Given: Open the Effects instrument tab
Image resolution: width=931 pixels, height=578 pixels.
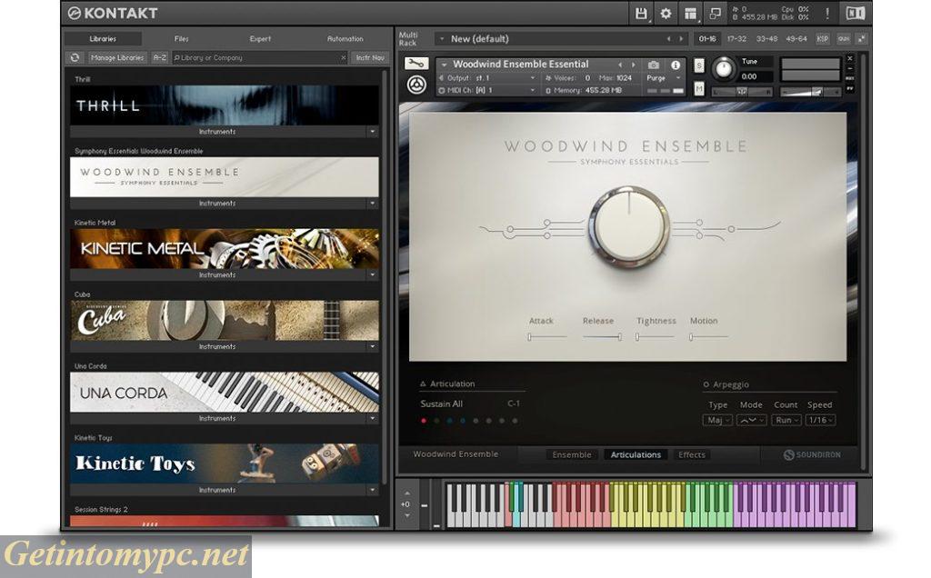Looking at the screenshot, I should [692, 454].
